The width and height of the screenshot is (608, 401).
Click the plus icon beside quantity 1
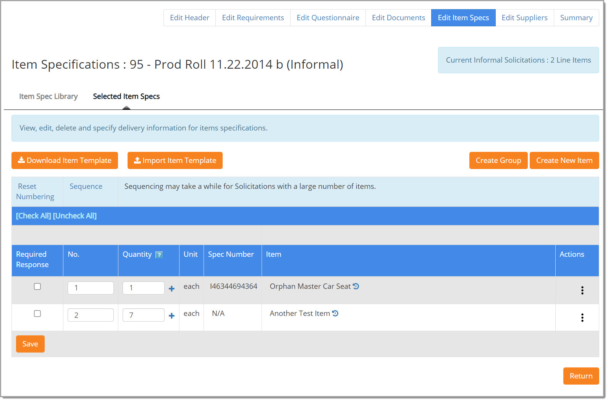pos(171,289)
